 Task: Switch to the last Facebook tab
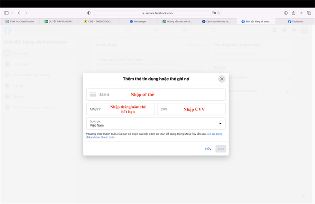295,22
